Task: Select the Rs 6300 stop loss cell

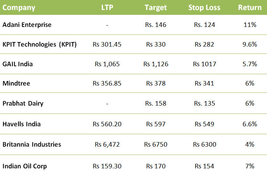Action: pyautogui.click(x=205, y=145)
